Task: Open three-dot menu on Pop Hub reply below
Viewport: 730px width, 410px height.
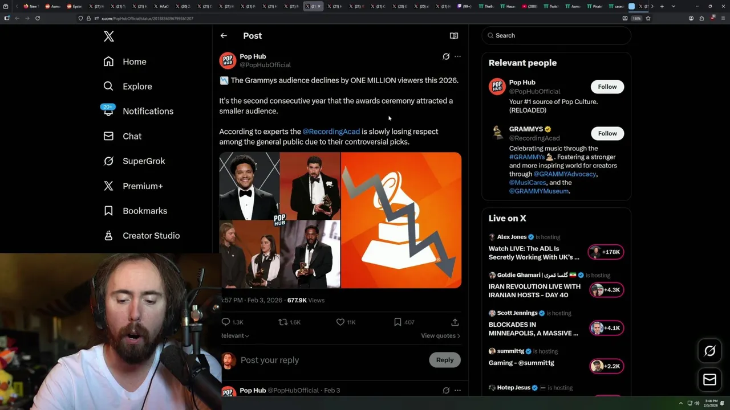Action: point(457,391)
